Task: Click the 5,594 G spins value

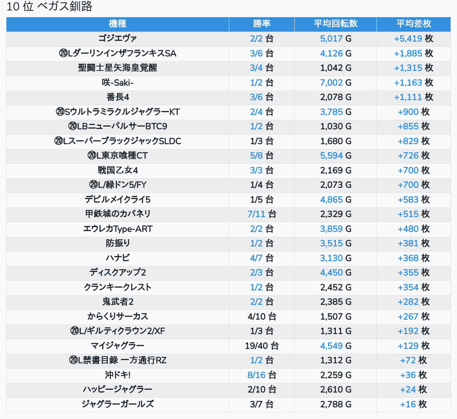Action: [x=336, y=156]
